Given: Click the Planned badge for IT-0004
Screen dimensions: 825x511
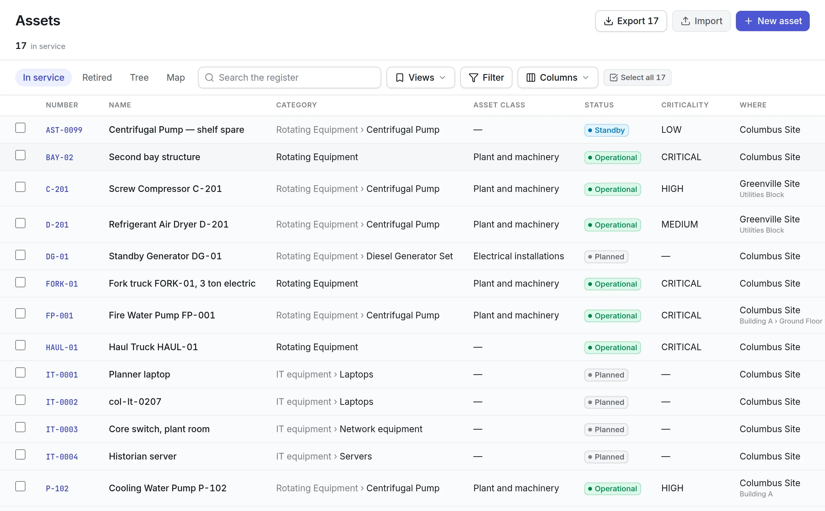Looking at the screenshot, I should [606, 457].
